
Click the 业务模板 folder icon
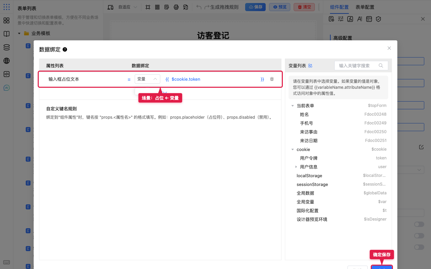click(x=26, y=33)
